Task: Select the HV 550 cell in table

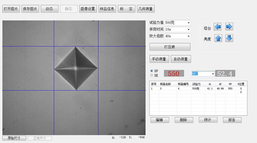Action: [x=230, y=88]
